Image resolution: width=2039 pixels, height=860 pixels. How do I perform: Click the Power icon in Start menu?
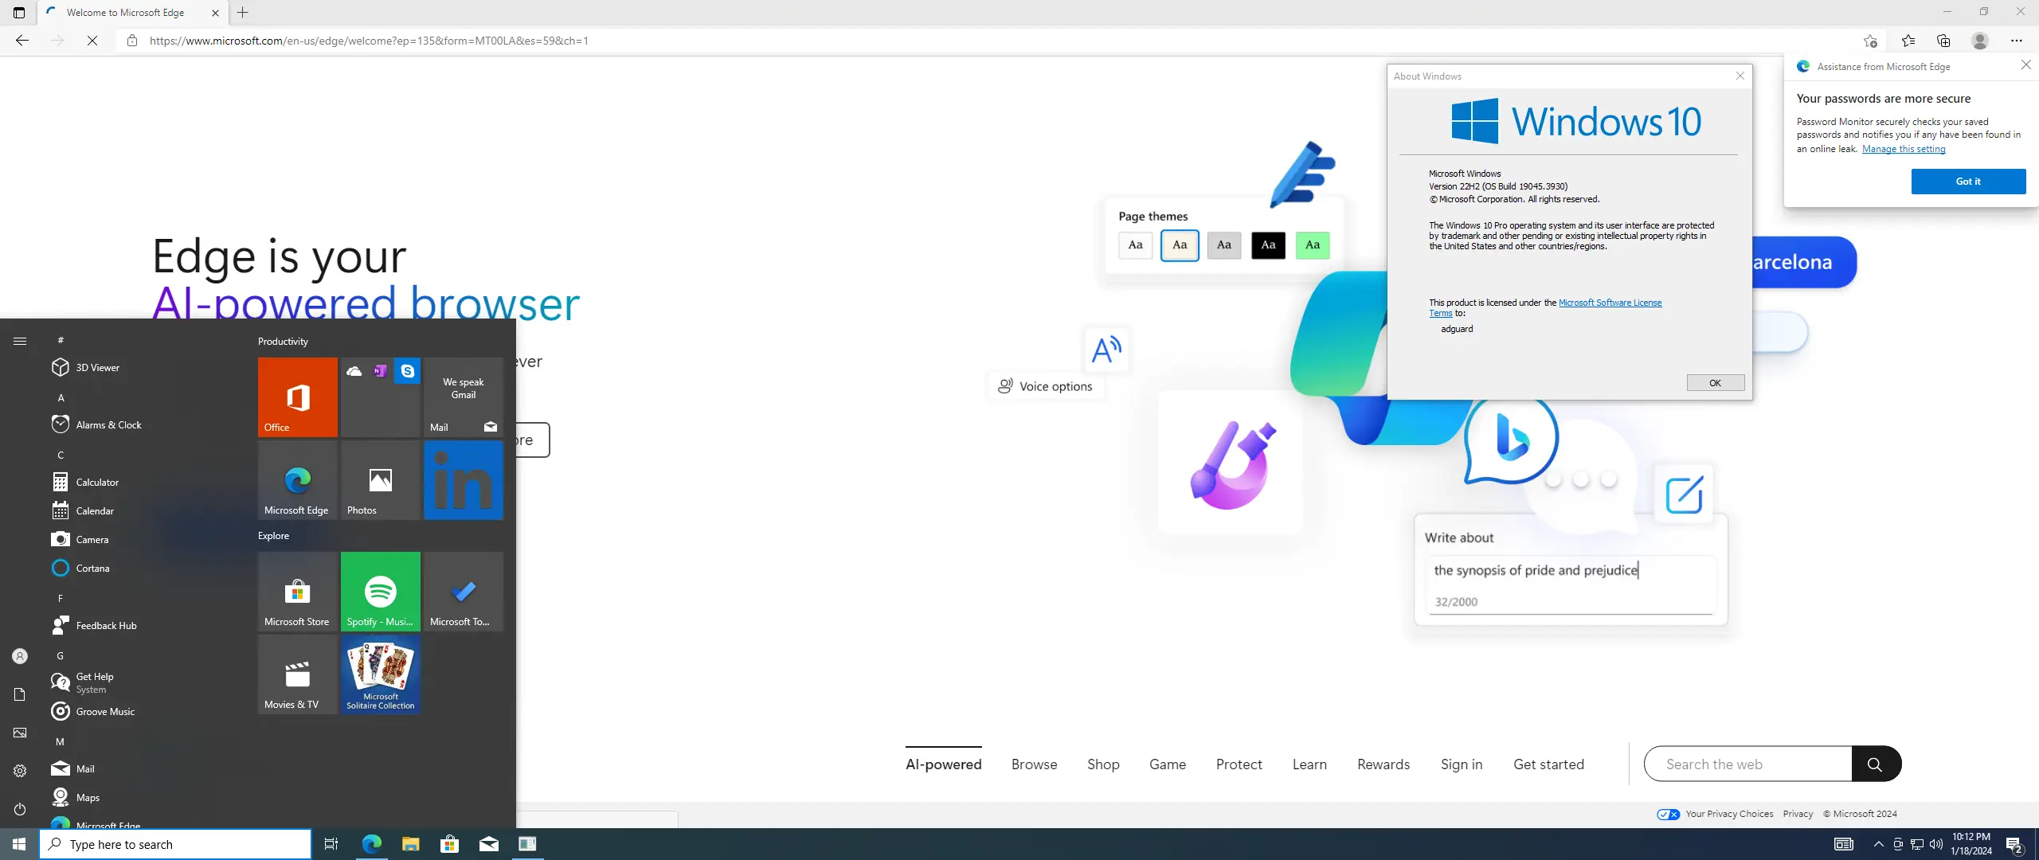tap(20, 809)
